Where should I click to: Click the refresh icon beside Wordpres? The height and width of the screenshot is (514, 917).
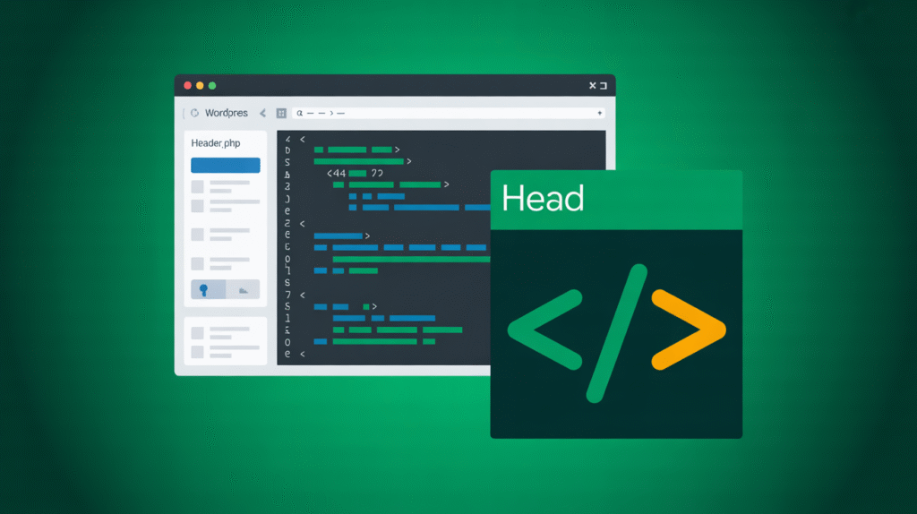click(x=193, y=114)
